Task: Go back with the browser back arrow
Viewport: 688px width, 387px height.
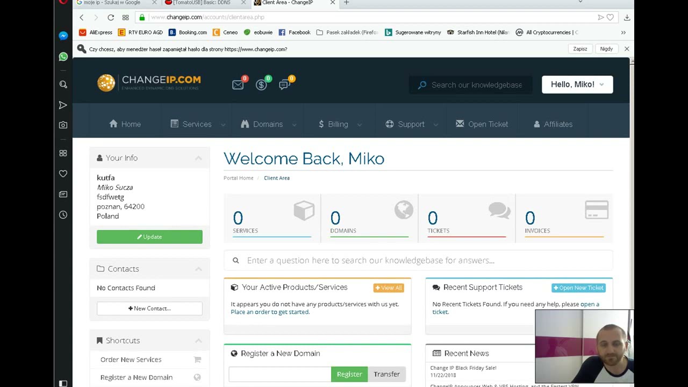Action: 82,17
